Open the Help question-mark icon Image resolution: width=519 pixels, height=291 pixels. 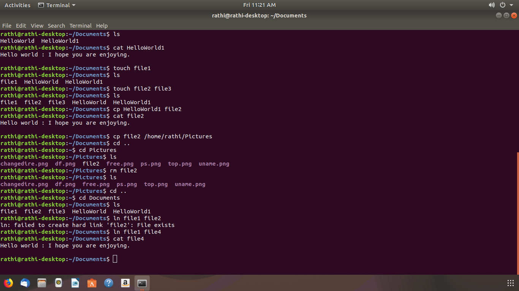(x=109, y=283)
